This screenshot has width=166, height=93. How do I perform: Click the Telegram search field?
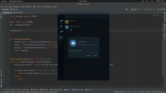point(87,17)
